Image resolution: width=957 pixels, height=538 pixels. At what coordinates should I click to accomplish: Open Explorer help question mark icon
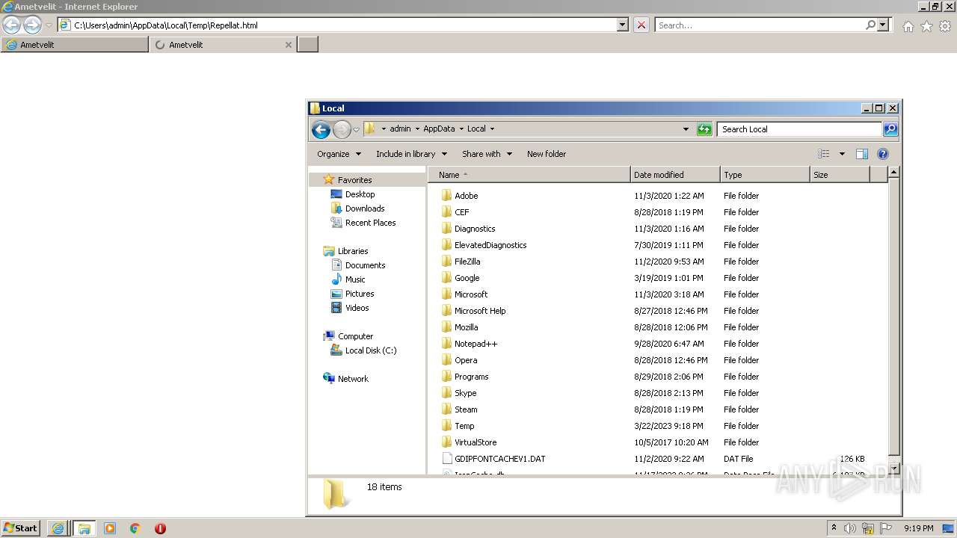[x=883, y=154]
